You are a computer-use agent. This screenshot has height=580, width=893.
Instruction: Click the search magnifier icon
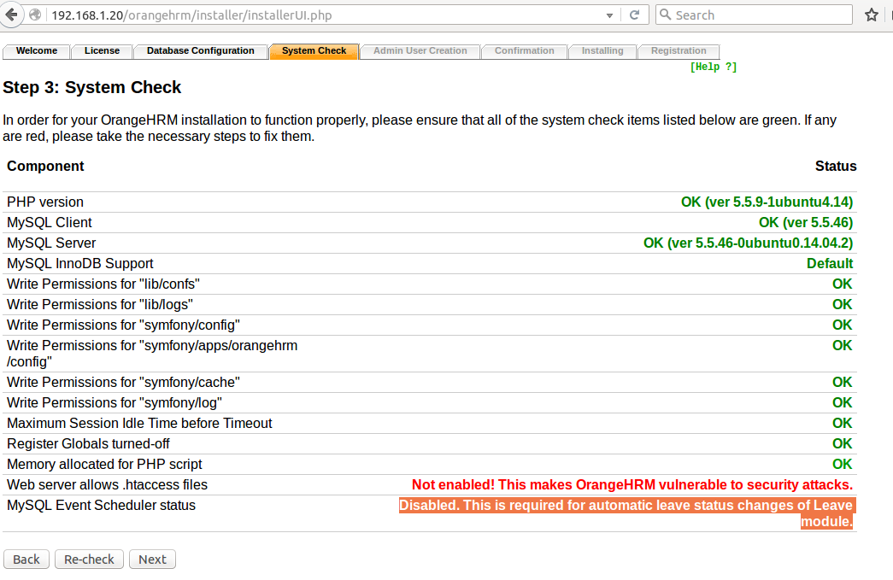point(665,15)
